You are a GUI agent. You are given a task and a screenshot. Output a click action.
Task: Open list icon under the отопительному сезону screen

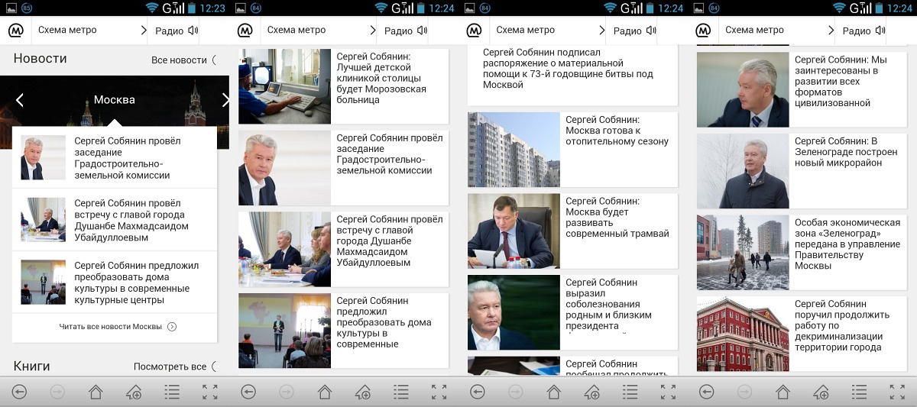630,392
